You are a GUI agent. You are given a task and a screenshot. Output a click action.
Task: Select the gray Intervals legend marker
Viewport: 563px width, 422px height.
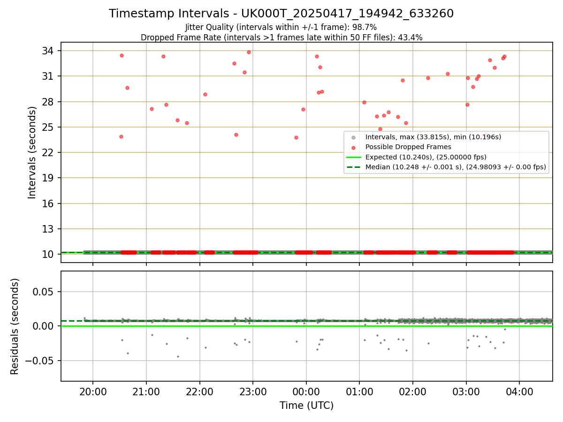(354, 137)
